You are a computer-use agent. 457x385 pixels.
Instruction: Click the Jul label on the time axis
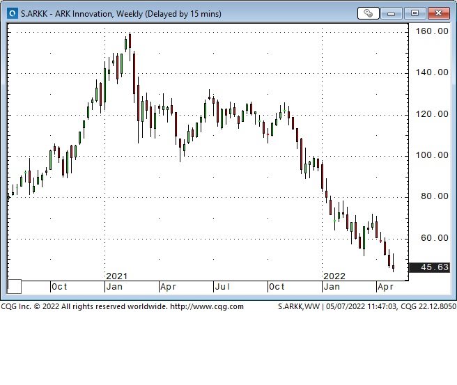pyautogui.click(x=223, y=287)
